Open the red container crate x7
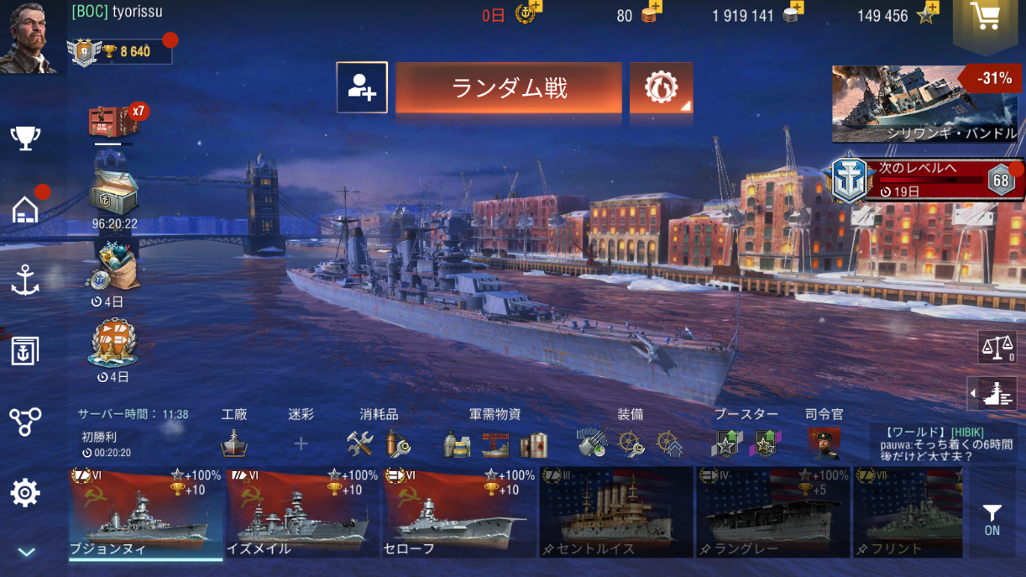The height and width of the screenshot is (577, 1026). tap(116, 121)
